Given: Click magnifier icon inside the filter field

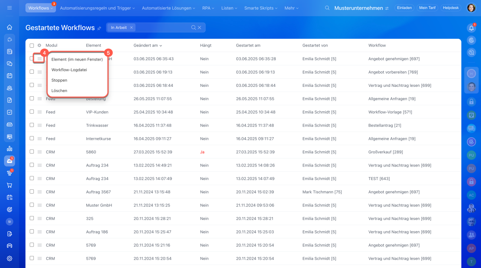Looking at the screenshot, I should pyautogui.click(x=194, y=27).
